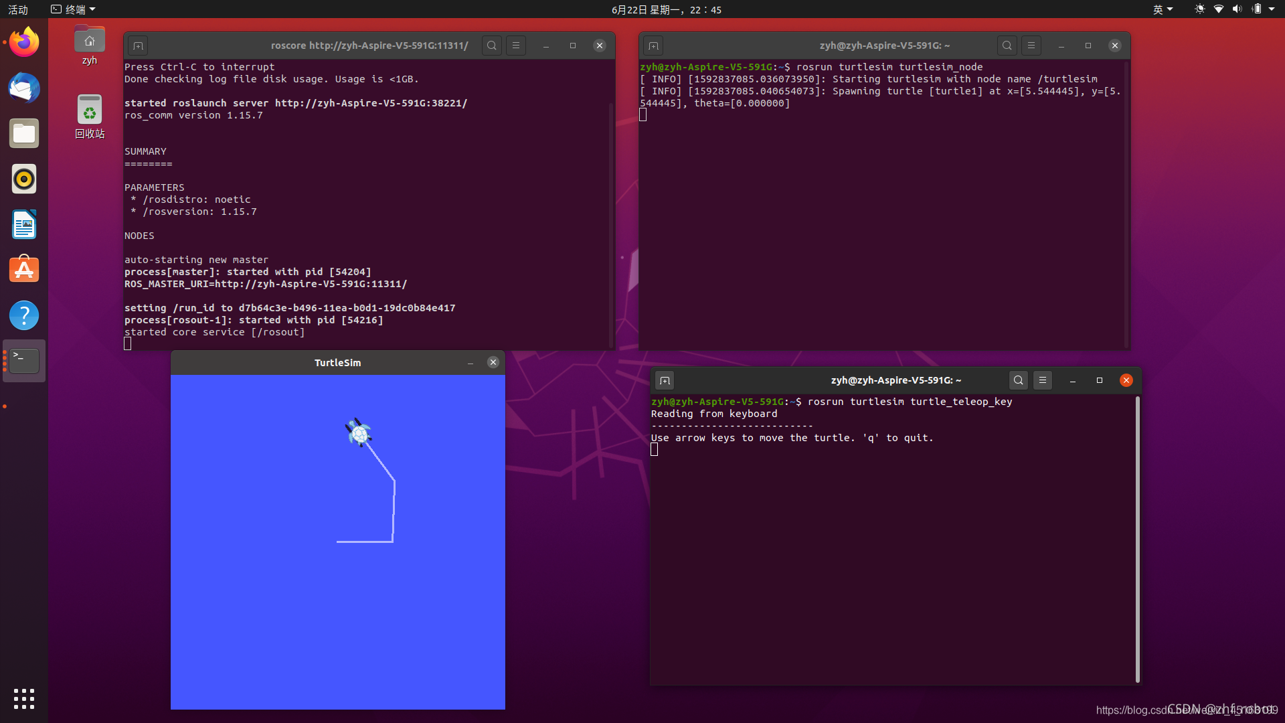Click search icon in turtlesim_node terminal
Image resolution: width=1285 pixels, height=723 pixels.
tap(1007, 46)
